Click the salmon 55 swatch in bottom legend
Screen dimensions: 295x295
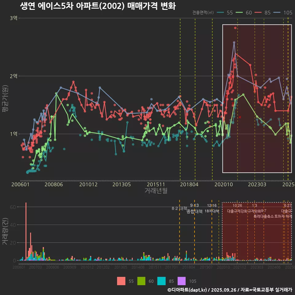121,281
